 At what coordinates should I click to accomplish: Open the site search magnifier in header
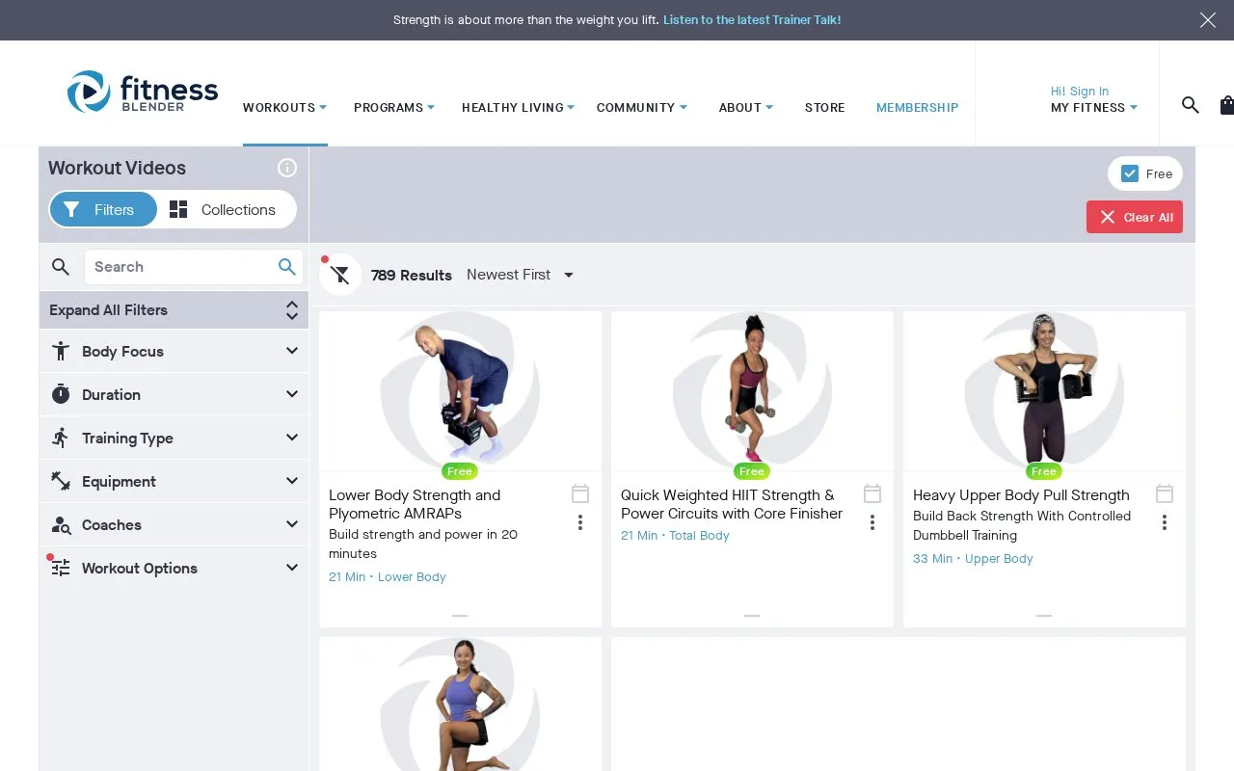1191,105
